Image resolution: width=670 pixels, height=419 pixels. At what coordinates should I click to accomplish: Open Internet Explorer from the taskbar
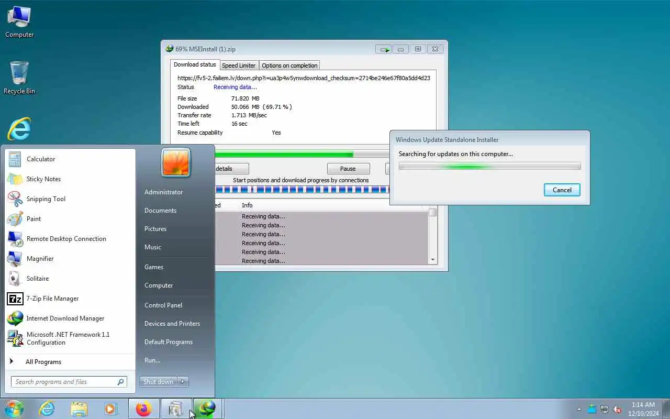(47, 409)
